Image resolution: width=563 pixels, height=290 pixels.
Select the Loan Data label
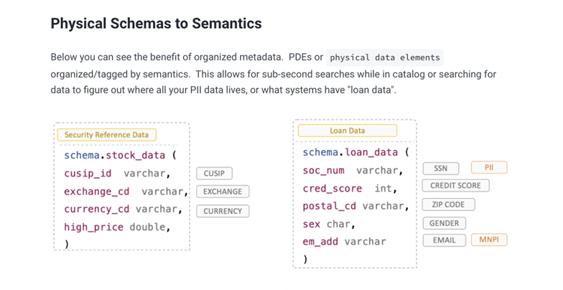[347, 131]
